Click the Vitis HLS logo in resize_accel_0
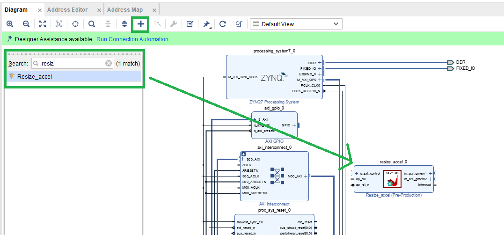 [394, 179]
